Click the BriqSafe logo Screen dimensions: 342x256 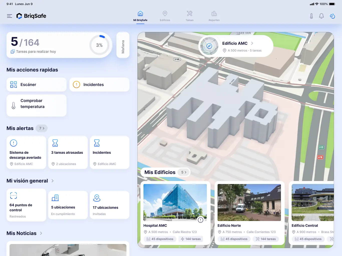coord(31,16)
